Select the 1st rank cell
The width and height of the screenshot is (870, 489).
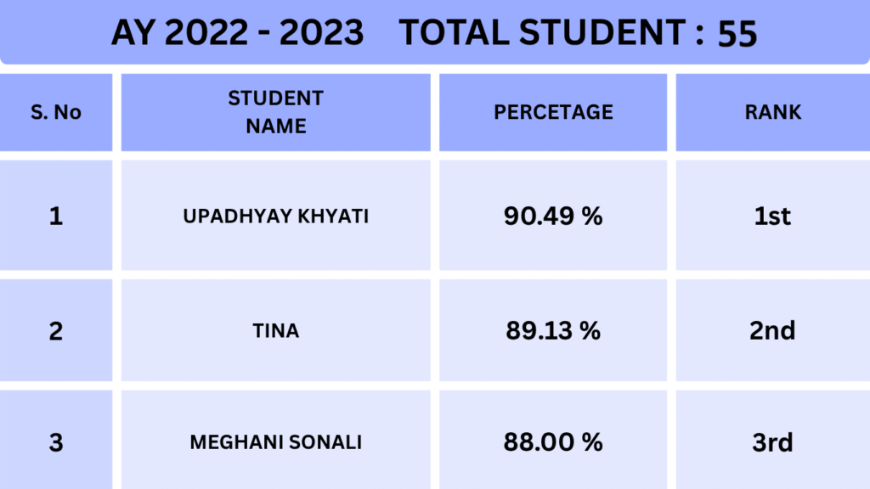(772, 216)
